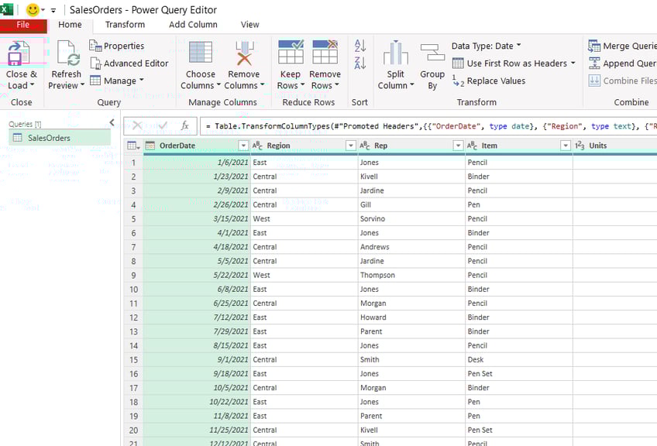The image size is (657, 446).
Task: Click West region cell in row 9
Action: point(304,275)
